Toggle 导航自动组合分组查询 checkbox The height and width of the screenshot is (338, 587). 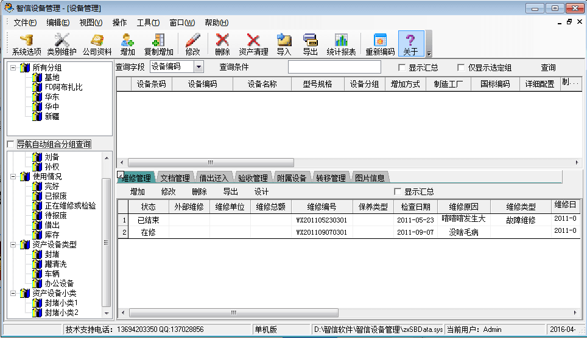pos(10,144)
